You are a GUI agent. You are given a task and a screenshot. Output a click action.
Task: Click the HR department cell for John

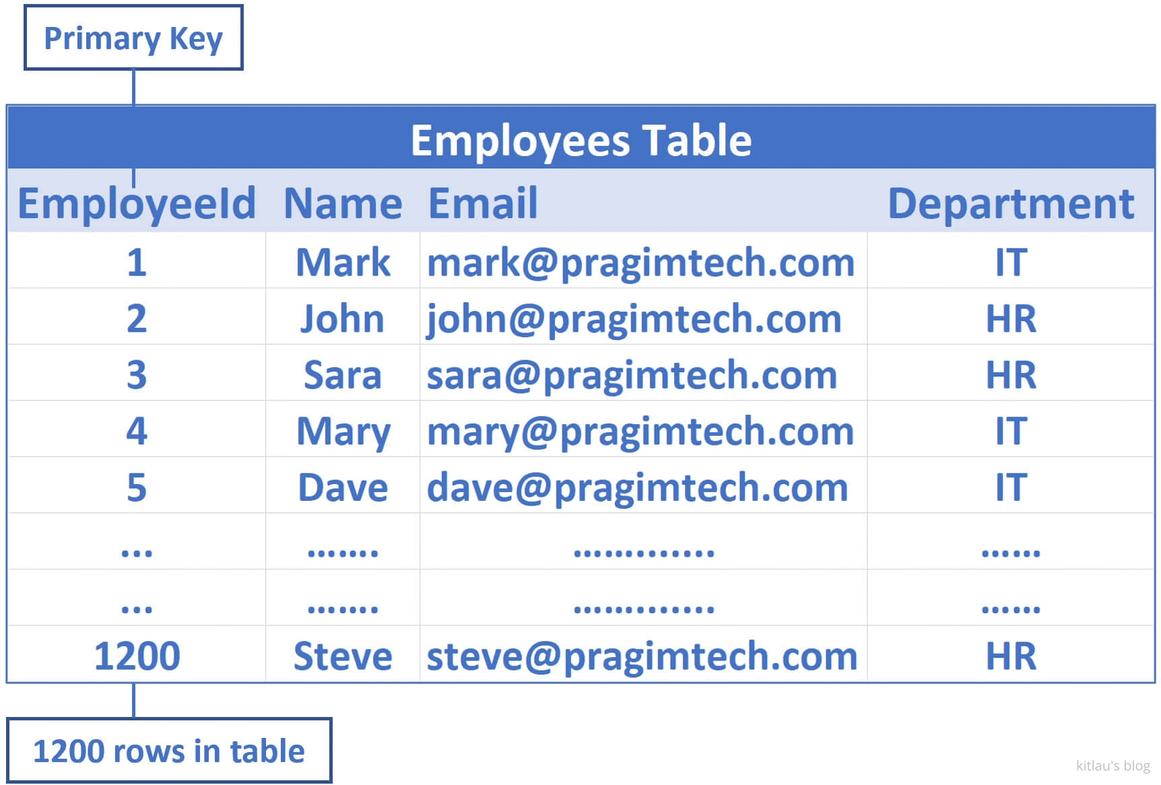(x=1011, y=318)
